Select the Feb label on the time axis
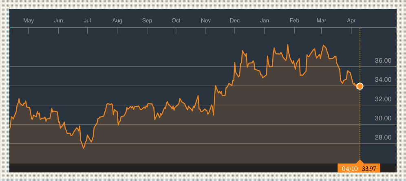 (x=294, y=20)
